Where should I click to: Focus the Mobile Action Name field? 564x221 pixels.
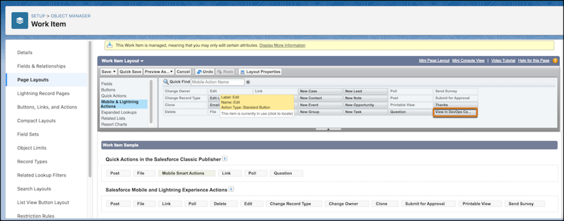click(217, 82)
